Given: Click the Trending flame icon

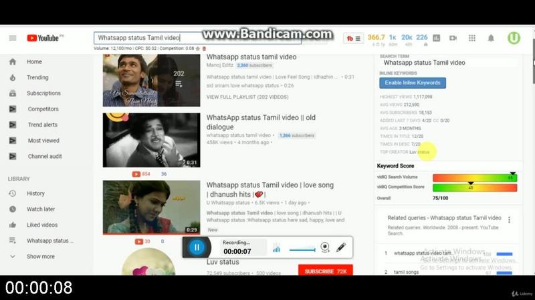Looking at the screenshot, I should pos(13,77).
